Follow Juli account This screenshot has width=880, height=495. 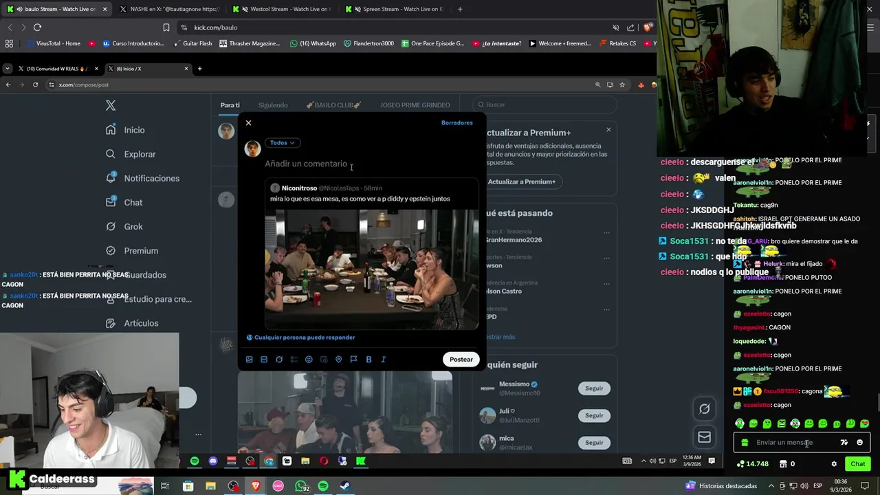[594, 415]
